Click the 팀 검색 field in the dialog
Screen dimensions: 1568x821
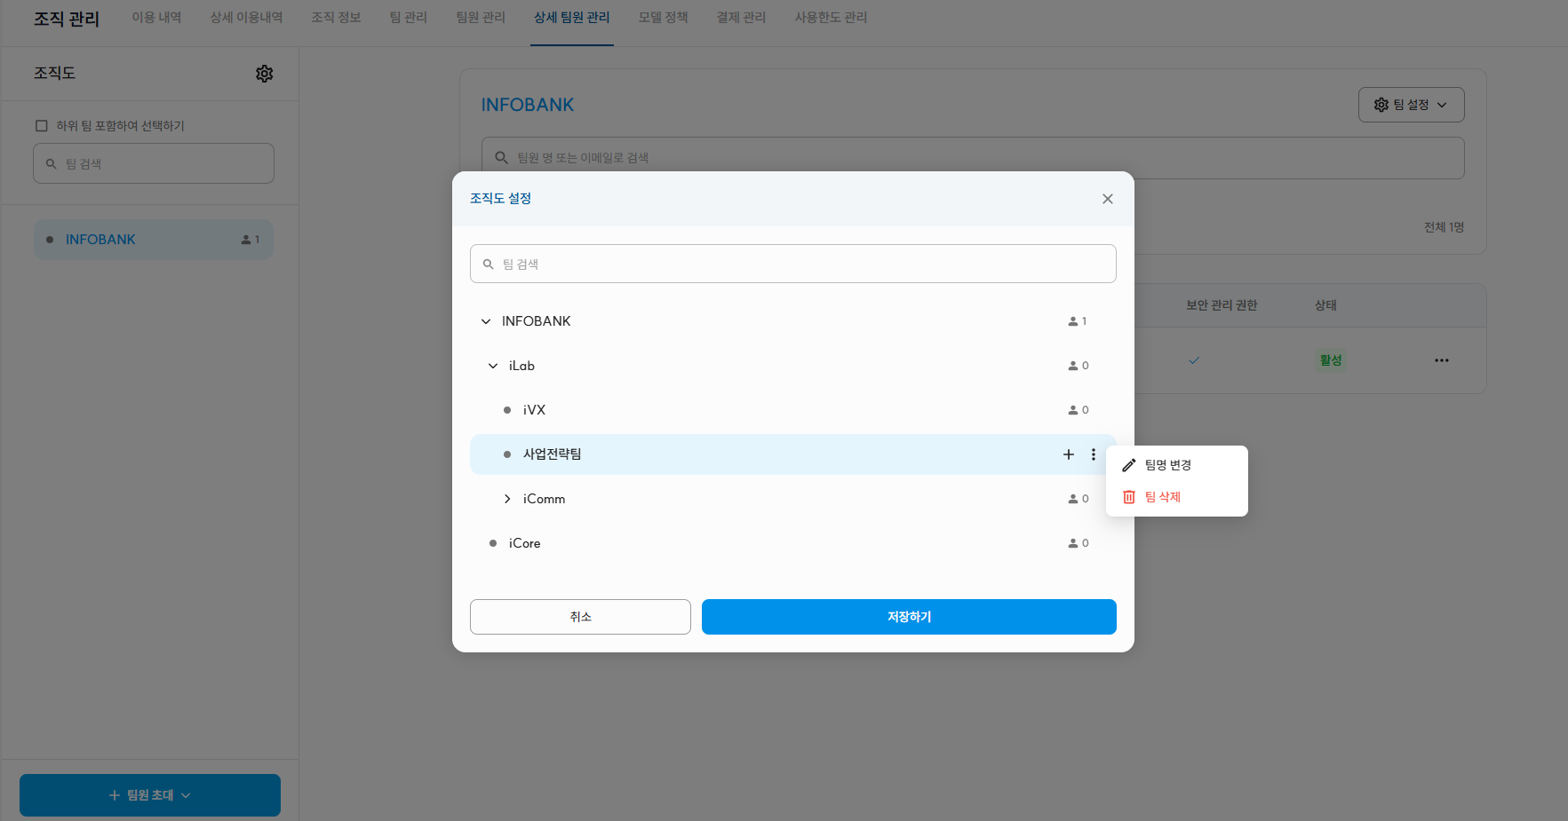point(792,264)
